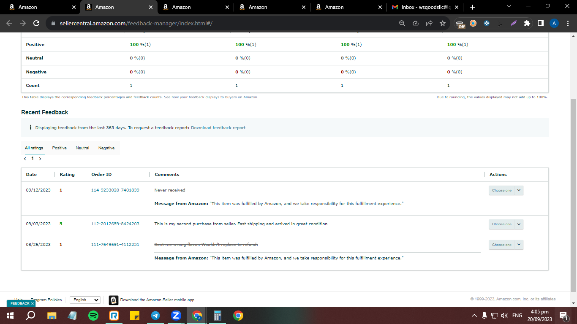Show hidden system tray icons
Screen dimensions: 577x324
(x=474, y=316)
